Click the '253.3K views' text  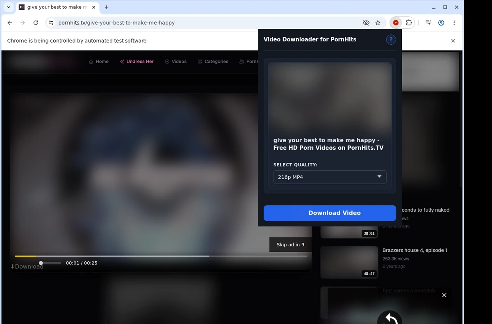click(396, 259)
